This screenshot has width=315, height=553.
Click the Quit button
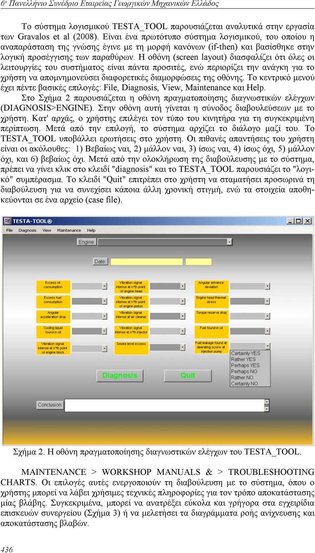click(188, 376)
